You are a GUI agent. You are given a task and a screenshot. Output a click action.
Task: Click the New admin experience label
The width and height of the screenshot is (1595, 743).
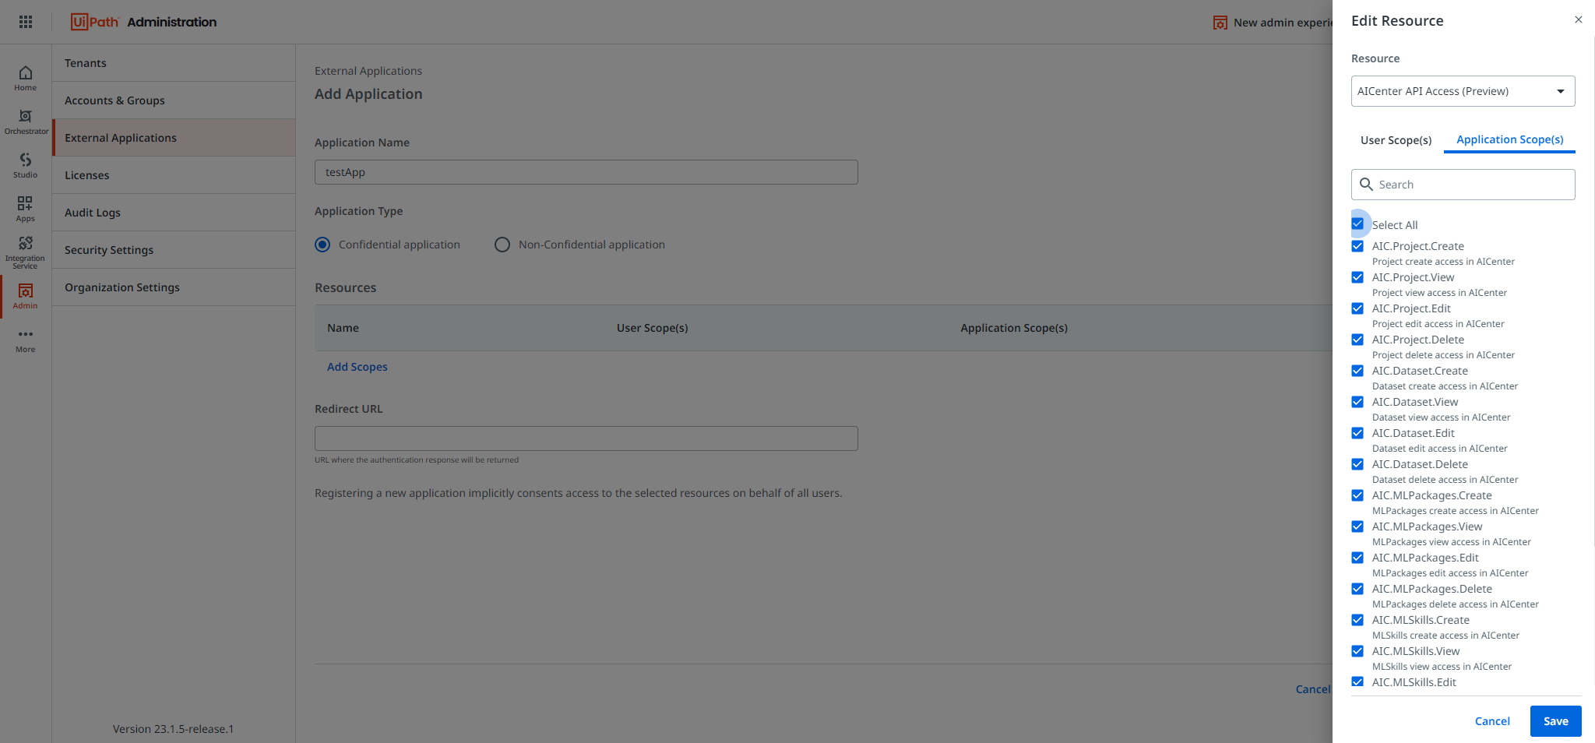coord(1283,23)
